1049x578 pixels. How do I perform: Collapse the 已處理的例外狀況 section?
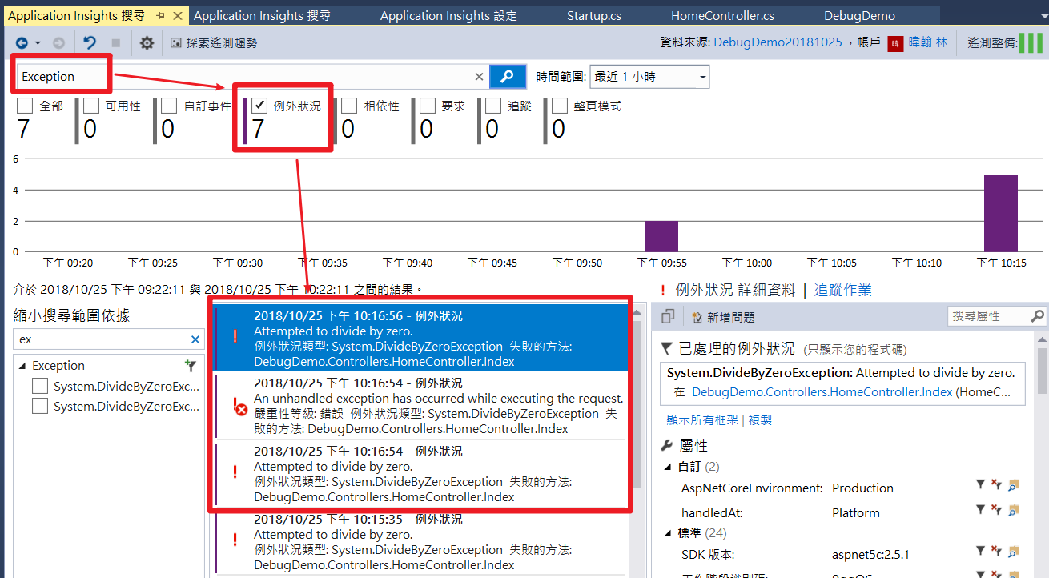(x=667, y=348)
